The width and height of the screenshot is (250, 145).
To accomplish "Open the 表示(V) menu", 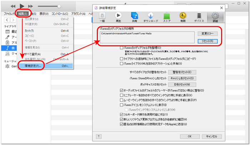I will (44, 14).
